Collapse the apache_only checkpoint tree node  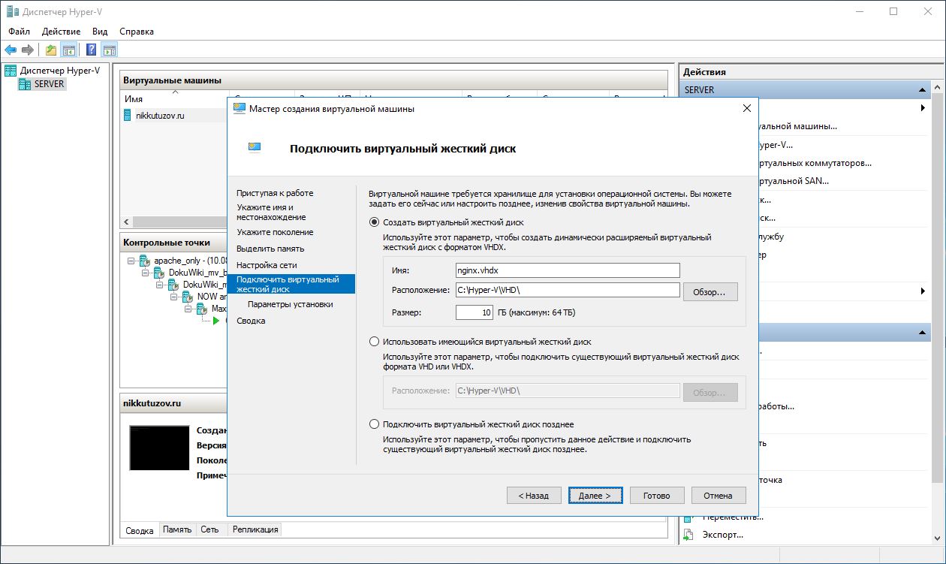131,260
